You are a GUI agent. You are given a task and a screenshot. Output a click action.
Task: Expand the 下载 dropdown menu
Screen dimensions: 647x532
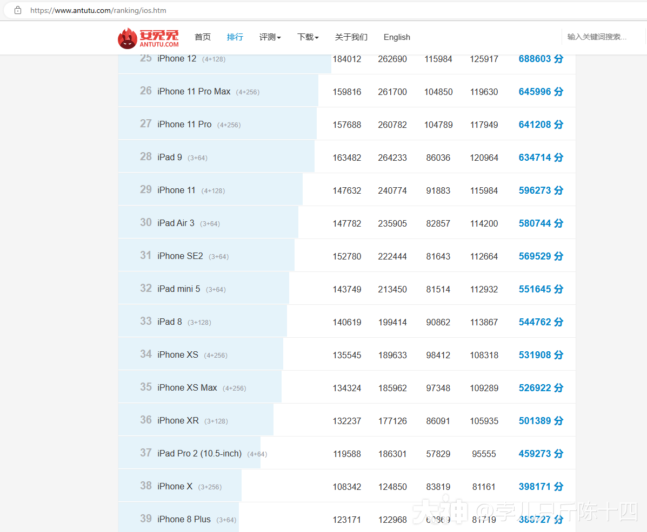click(x=308, y=37)
